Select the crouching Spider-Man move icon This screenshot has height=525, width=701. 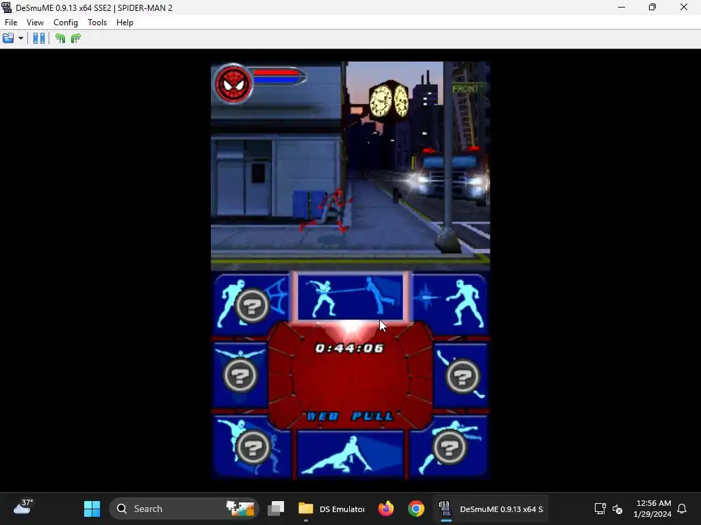click(x=350, y=454)
